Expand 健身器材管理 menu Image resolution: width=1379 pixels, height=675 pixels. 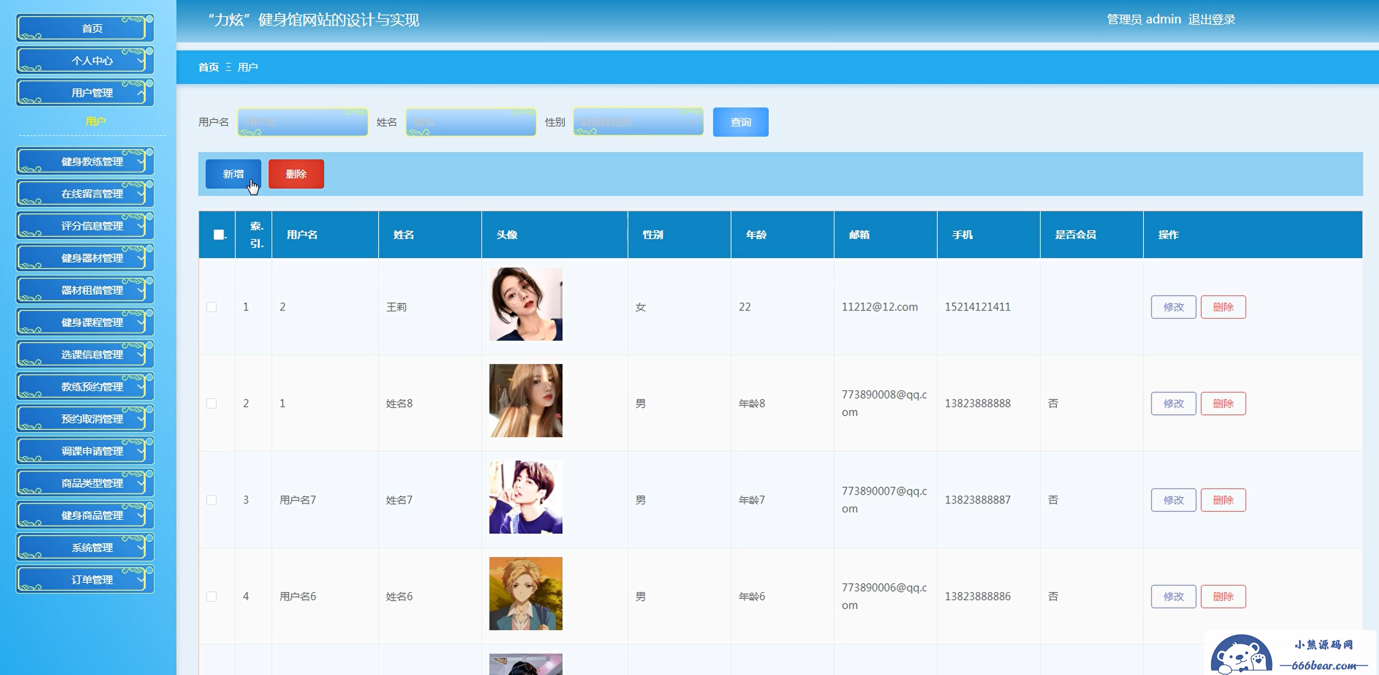[x=85, y=257]
